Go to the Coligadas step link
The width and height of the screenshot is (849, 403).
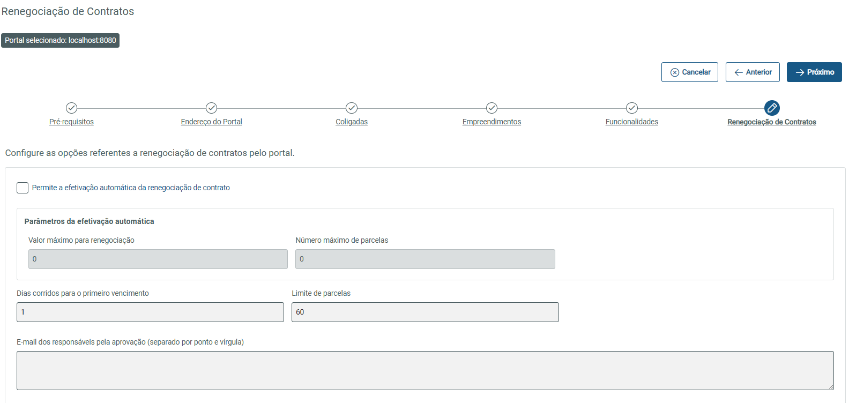click(352, 122)
